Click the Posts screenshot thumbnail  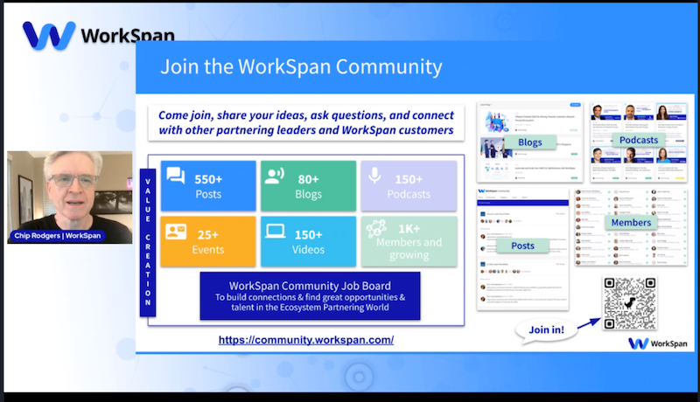coord(522,249)
